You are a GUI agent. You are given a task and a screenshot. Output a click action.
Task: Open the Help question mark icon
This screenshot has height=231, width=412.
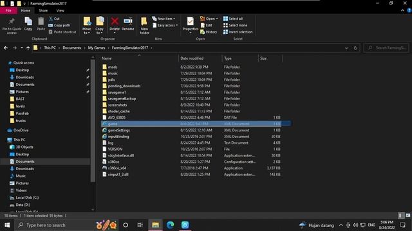(409, 10)
